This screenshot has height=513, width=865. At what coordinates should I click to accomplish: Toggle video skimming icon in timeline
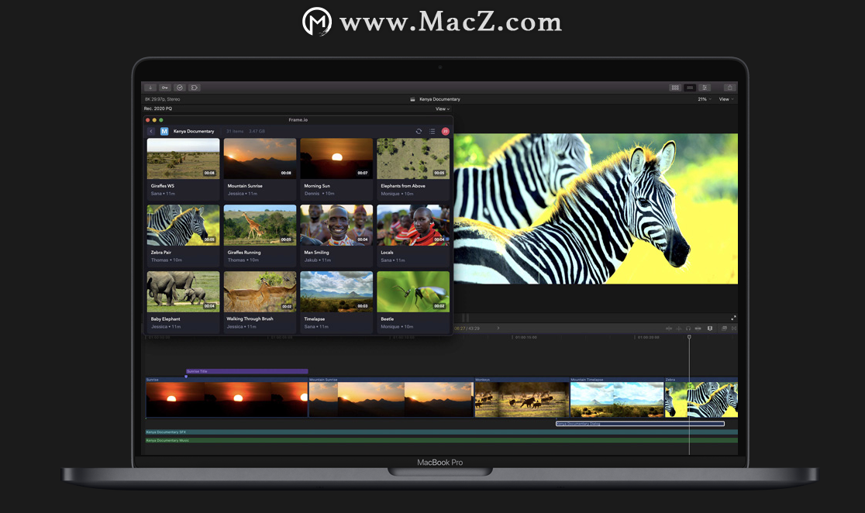pyautogui.click(x=669, y=329)
